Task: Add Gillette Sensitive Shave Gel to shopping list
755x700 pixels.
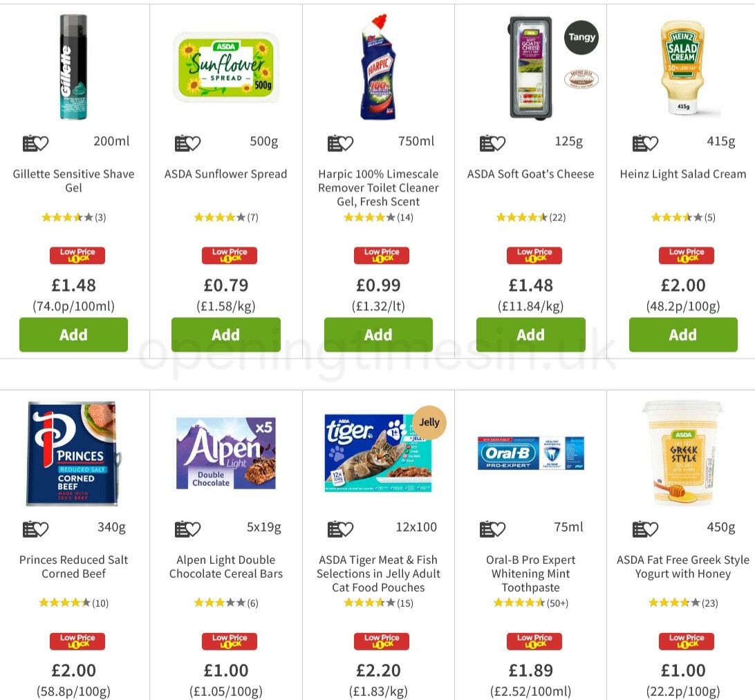Action: pos(30,142)
